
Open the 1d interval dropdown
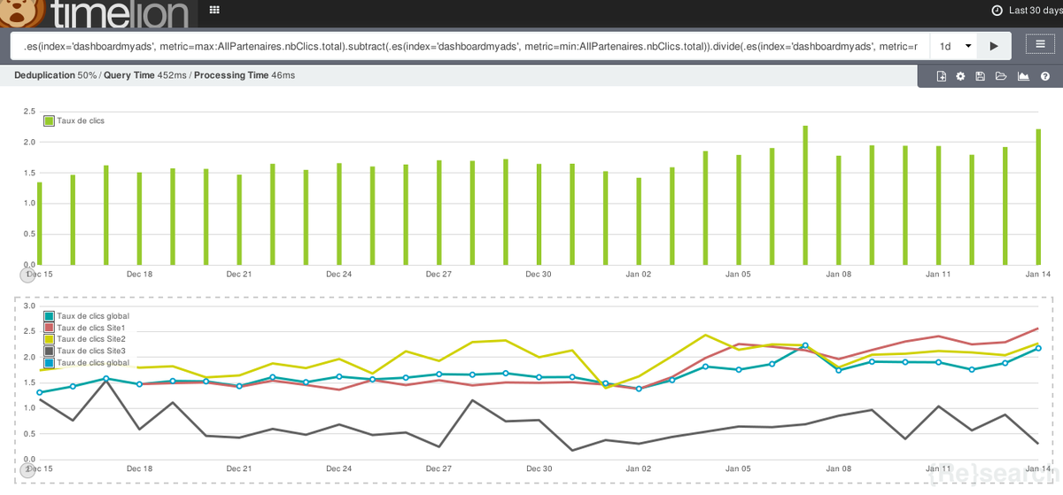click(955, 45)
